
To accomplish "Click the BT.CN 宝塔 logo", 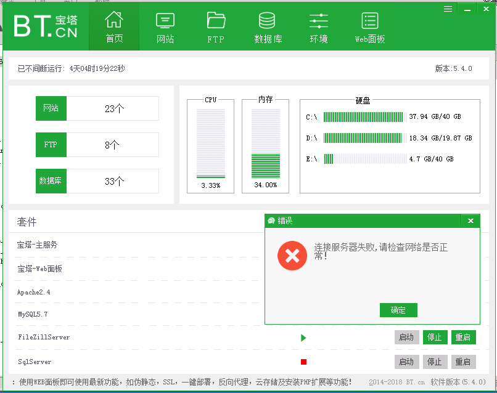I will [x=46, y=26].
